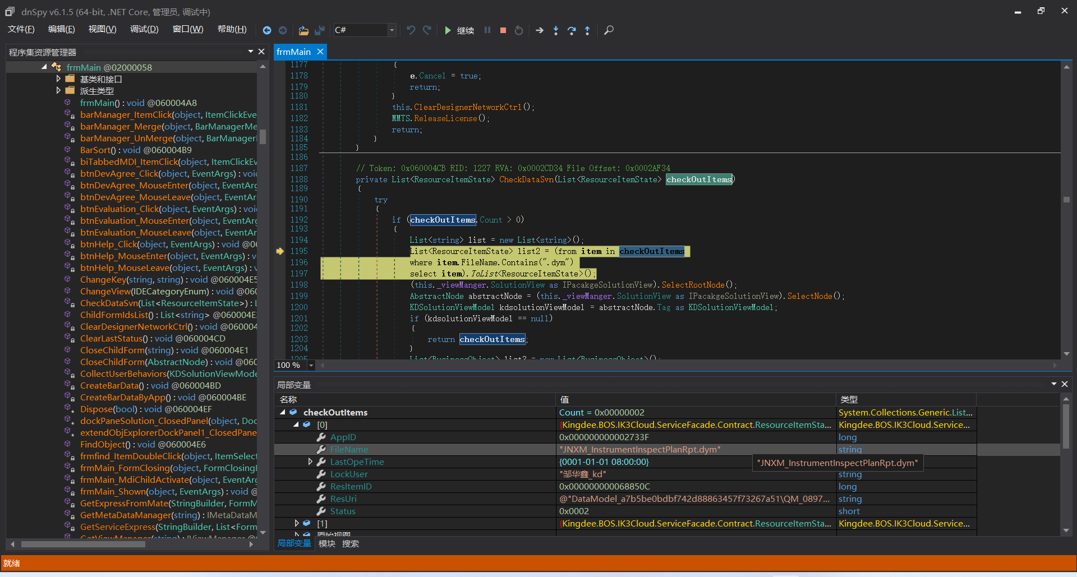The height and width of the screenshot is (577, 1077).
Task: Open search with the magnifier icon
Action: pos(609,30)
